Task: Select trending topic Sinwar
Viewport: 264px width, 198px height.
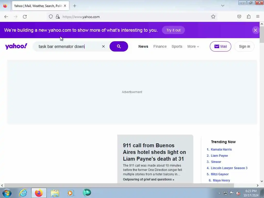Action: (216, 162)
